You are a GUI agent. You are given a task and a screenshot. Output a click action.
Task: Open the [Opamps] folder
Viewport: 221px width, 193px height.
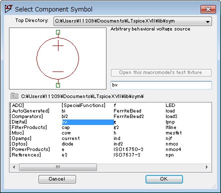(20, 138)
